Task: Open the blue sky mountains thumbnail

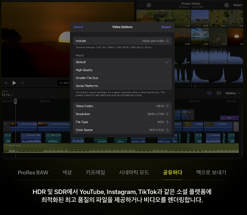Action: tap(200, 37)
